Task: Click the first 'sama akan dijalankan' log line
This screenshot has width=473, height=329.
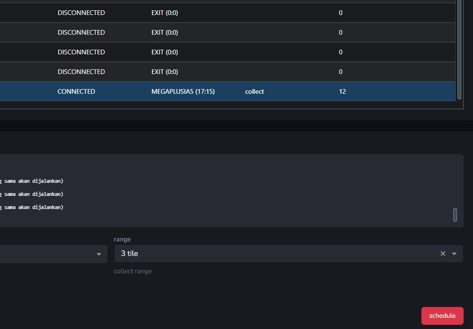Action: coord(33,180)
